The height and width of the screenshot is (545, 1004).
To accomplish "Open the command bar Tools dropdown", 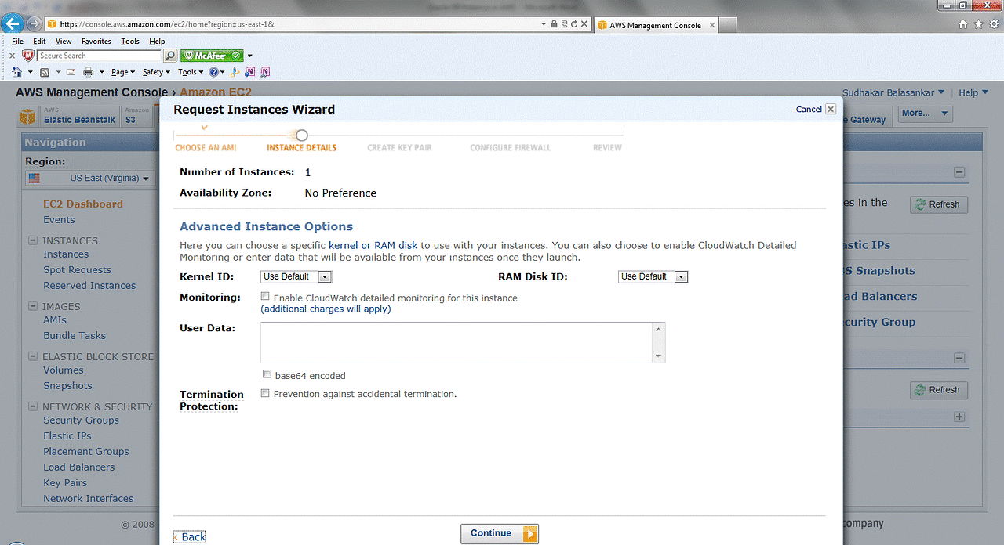I will coord(191,72).
